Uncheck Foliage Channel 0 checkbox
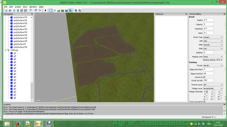The height and width of the screenshot is (127, 227). pyautogui.click(x=207, y=92)
